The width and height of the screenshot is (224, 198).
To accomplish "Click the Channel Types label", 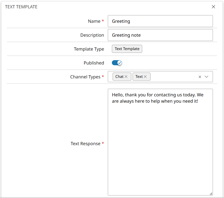I will 85,77.
